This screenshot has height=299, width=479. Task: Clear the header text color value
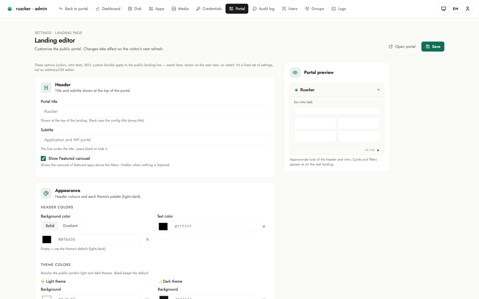point(264,227)
